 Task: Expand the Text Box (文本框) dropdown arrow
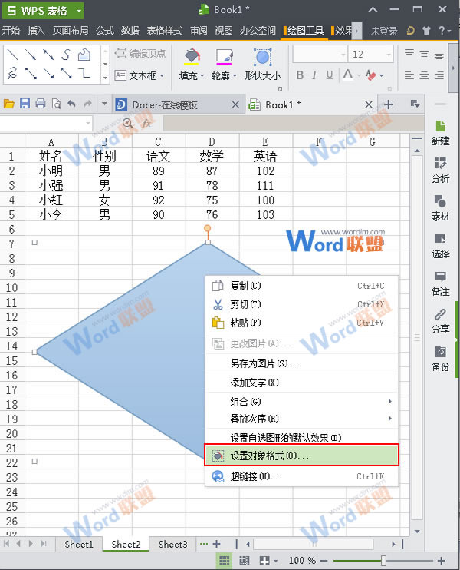pos(162,75)
